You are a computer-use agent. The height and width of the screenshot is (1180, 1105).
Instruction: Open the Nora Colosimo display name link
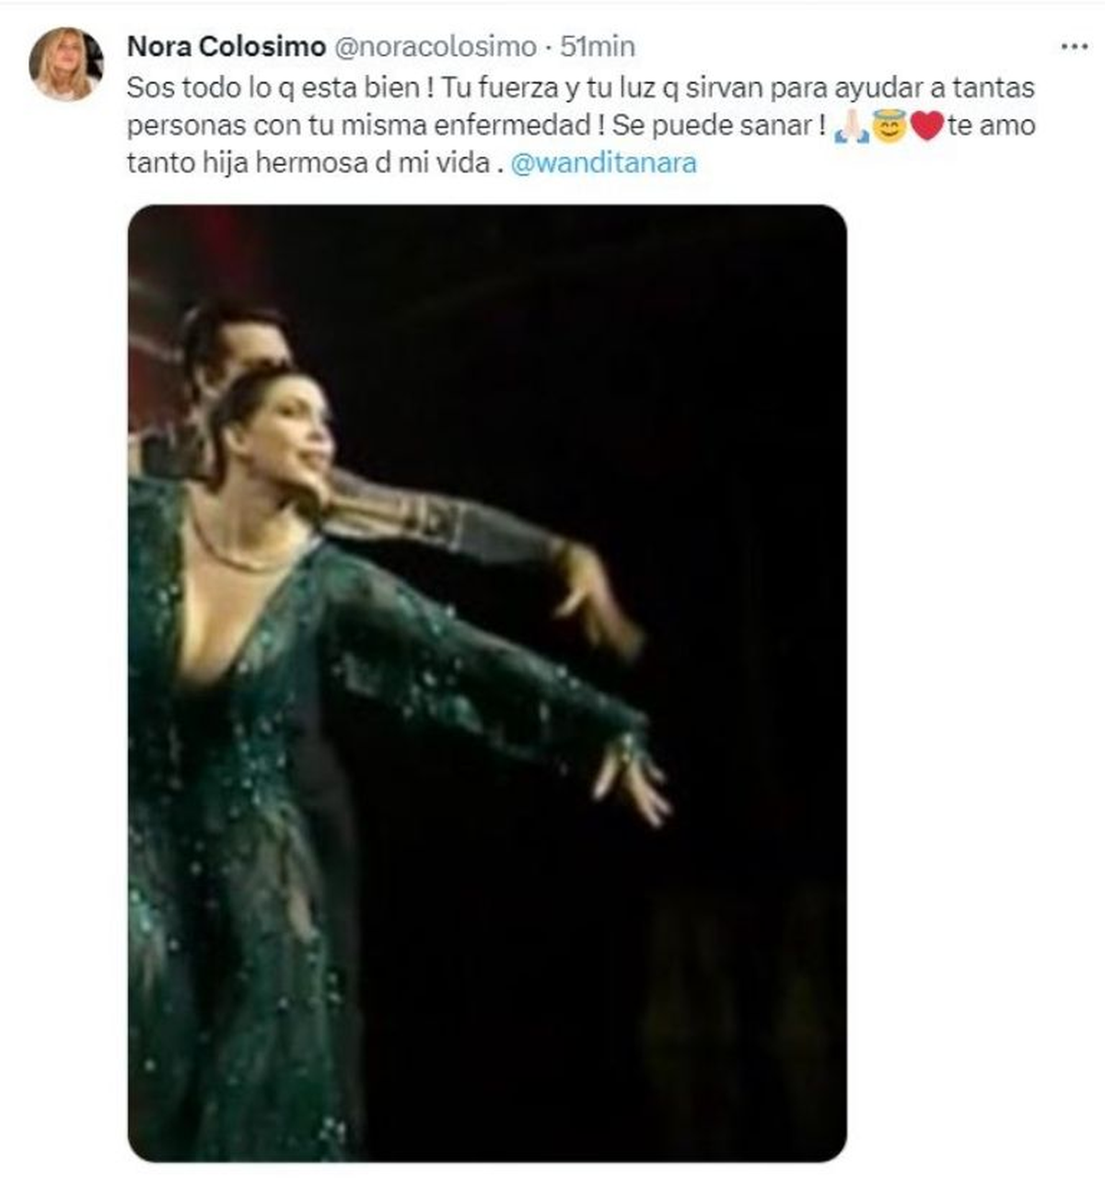226,46
